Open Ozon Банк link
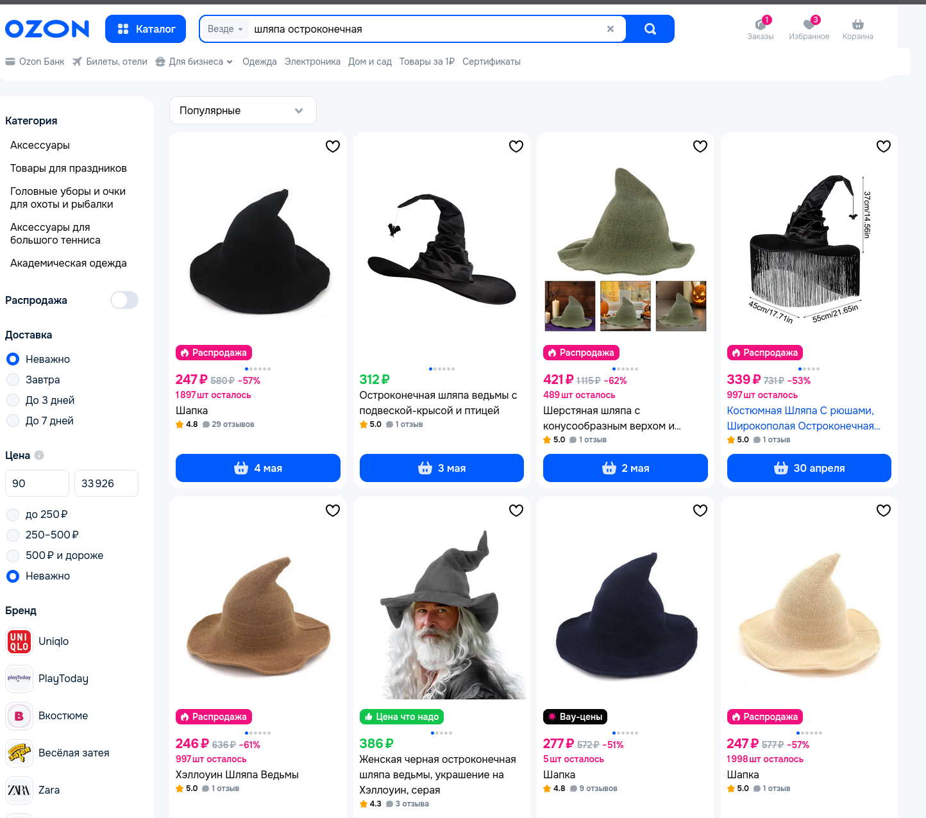Screen dimensions: 926x818 (x=35, y=62)
